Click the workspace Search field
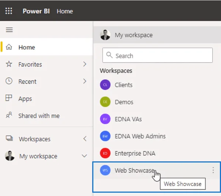The width and height of the screenshot is (221, 196). click(x=158, y=55)
